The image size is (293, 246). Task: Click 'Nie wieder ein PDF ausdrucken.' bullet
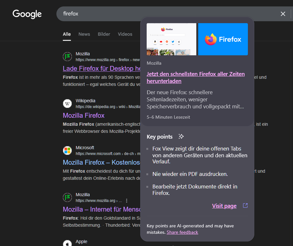[190, 174]
